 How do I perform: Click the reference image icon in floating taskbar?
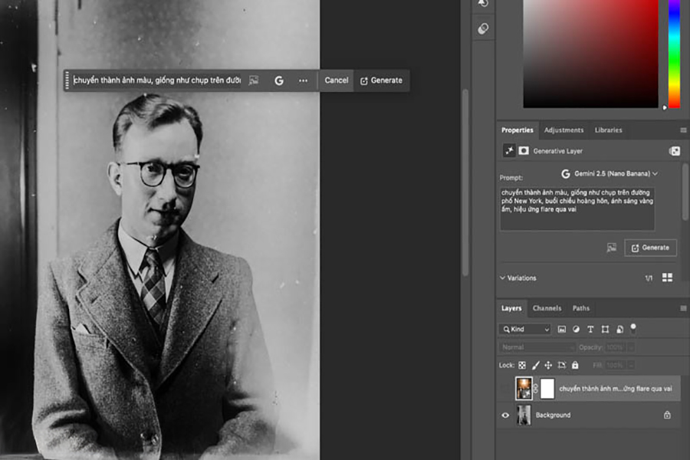[254, 80]
